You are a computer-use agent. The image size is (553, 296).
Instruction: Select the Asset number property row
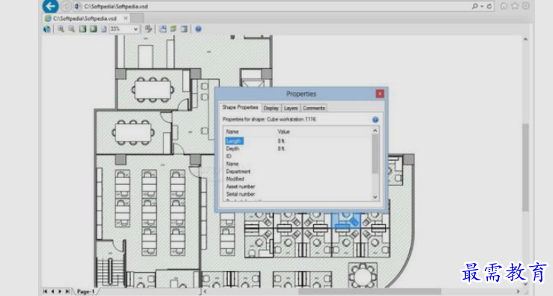(x=298, y=187)
